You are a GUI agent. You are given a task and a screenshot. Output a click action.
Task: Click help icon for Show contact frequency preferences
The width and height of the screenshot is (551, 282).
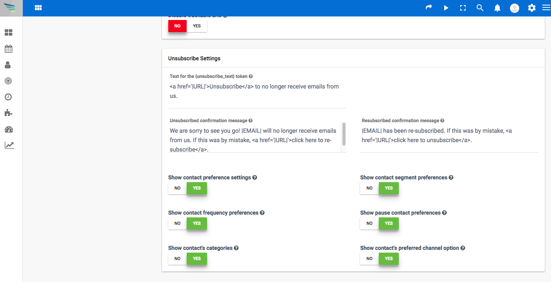point(262,213)
